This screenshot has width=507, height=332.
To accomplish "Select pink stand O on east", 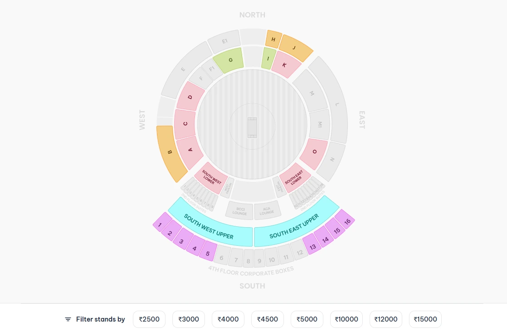I will [x=314, y=153].
